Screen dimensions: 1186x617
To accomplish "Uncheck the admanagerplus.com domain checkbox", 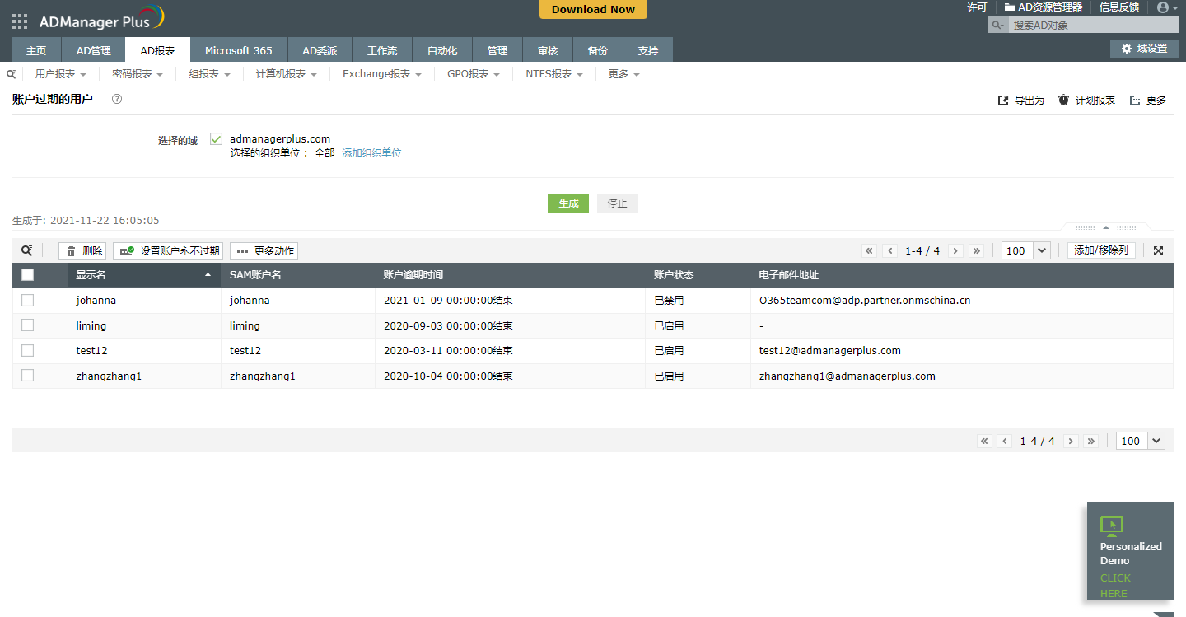I will tap(216, 138).
